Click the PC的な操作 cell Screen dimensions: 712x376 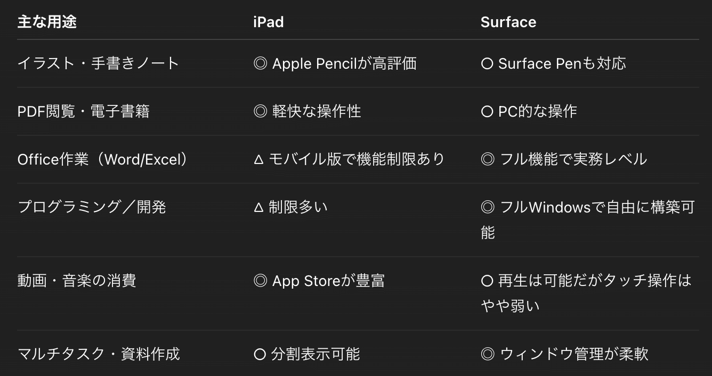pyautogui.click(x=529, y=111)
